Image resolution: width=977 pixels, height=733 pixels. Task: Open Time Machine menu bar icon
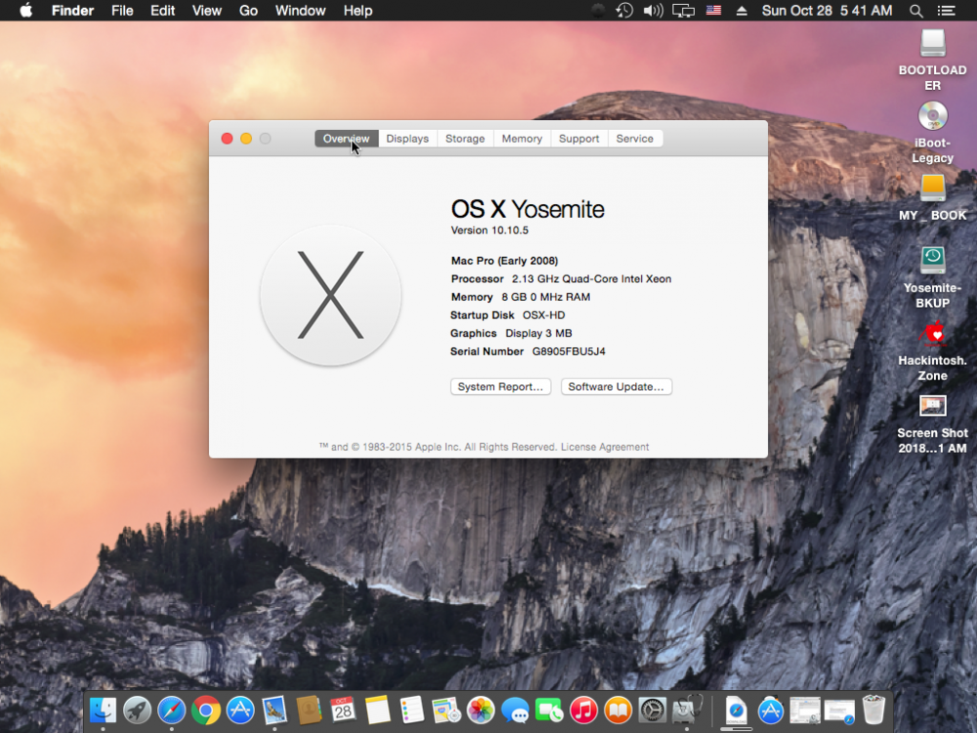coord(624,11)
